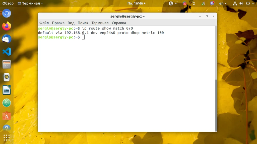Click Обзор activities button
This screenshot has width=257, height=144.
8,3
